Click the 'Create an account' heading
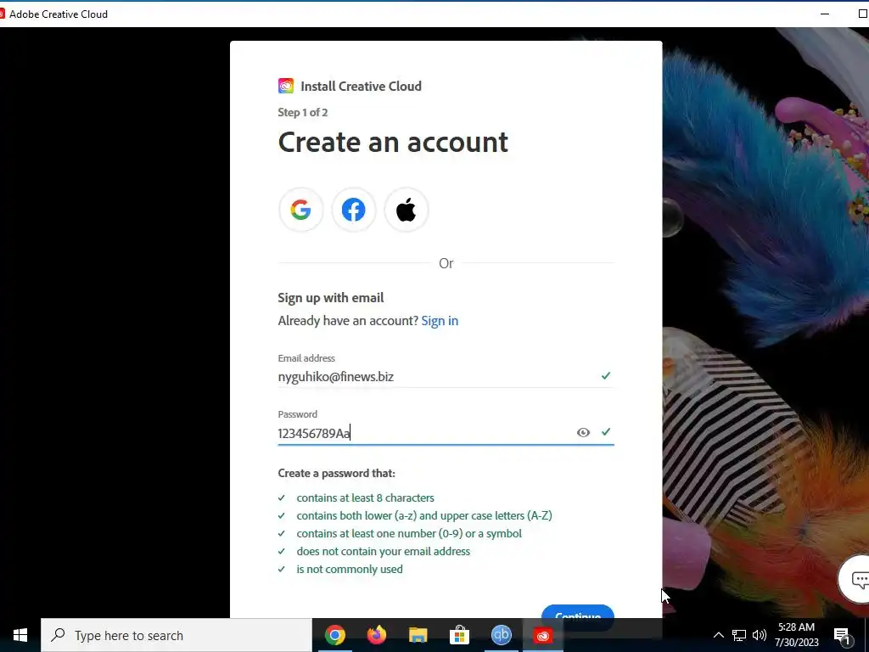The width and height of the screenshot is (869, 652). coord(393,143)
